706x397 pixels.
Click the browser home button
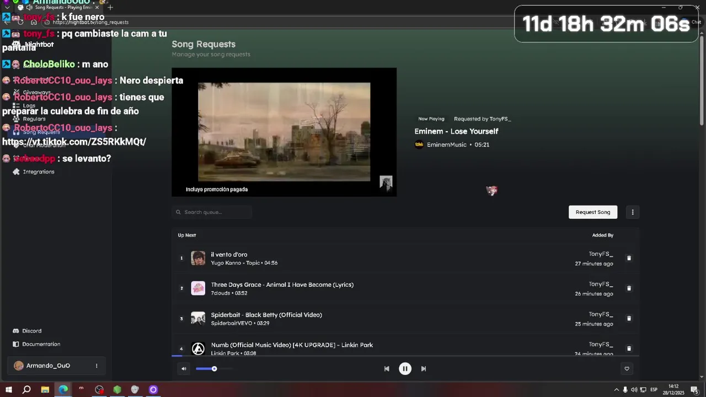[x=34, y=22]
